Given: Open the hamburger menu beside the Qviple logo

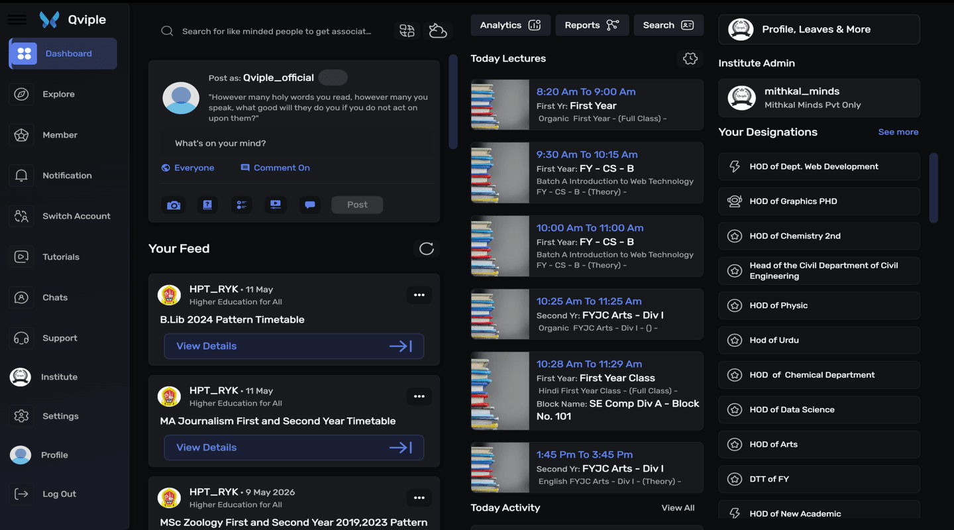Looking at the screenshot, I should point(17,20).
